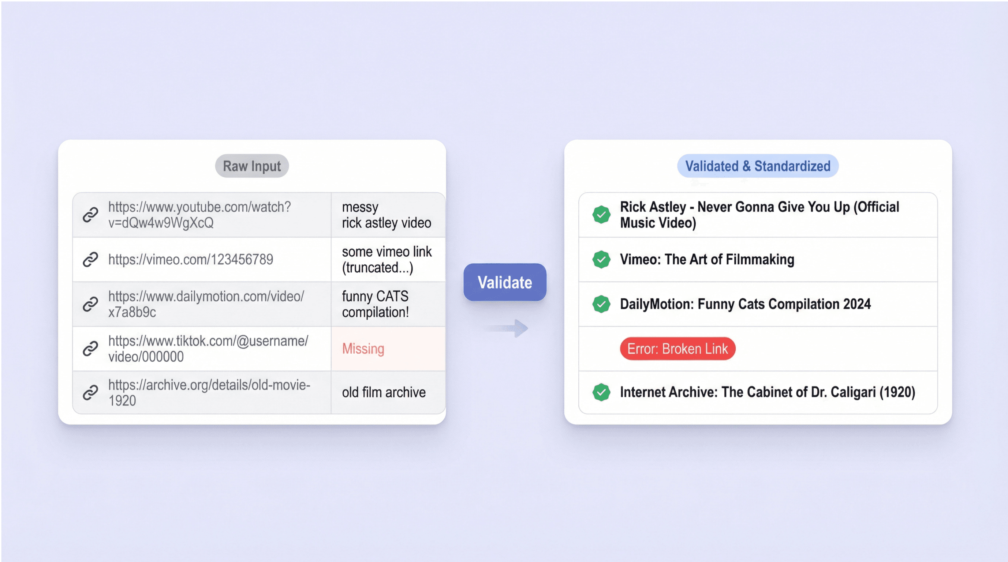Click the green checkmark next to Rick Astley
This screenshot has width=1008, height=562.
(x=601, y=215)
